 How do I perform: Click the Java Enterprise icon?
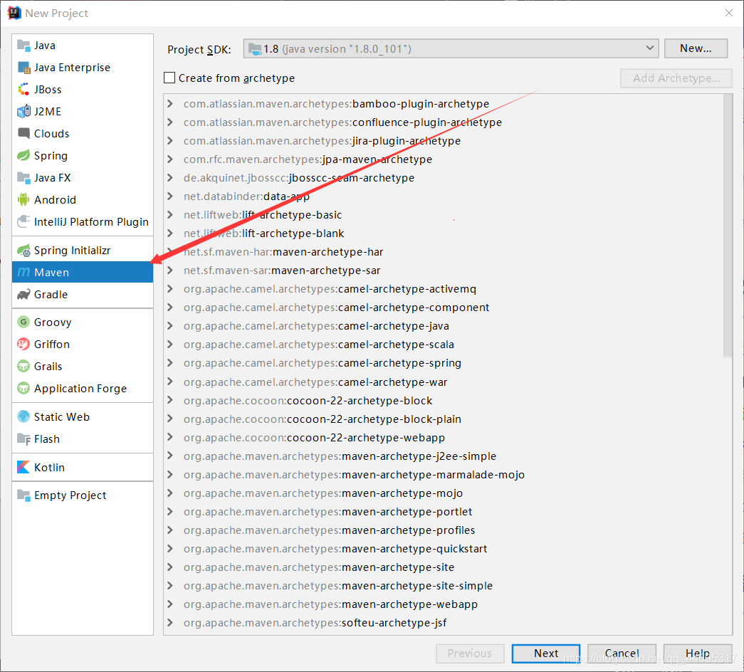(x=23, y=68)
